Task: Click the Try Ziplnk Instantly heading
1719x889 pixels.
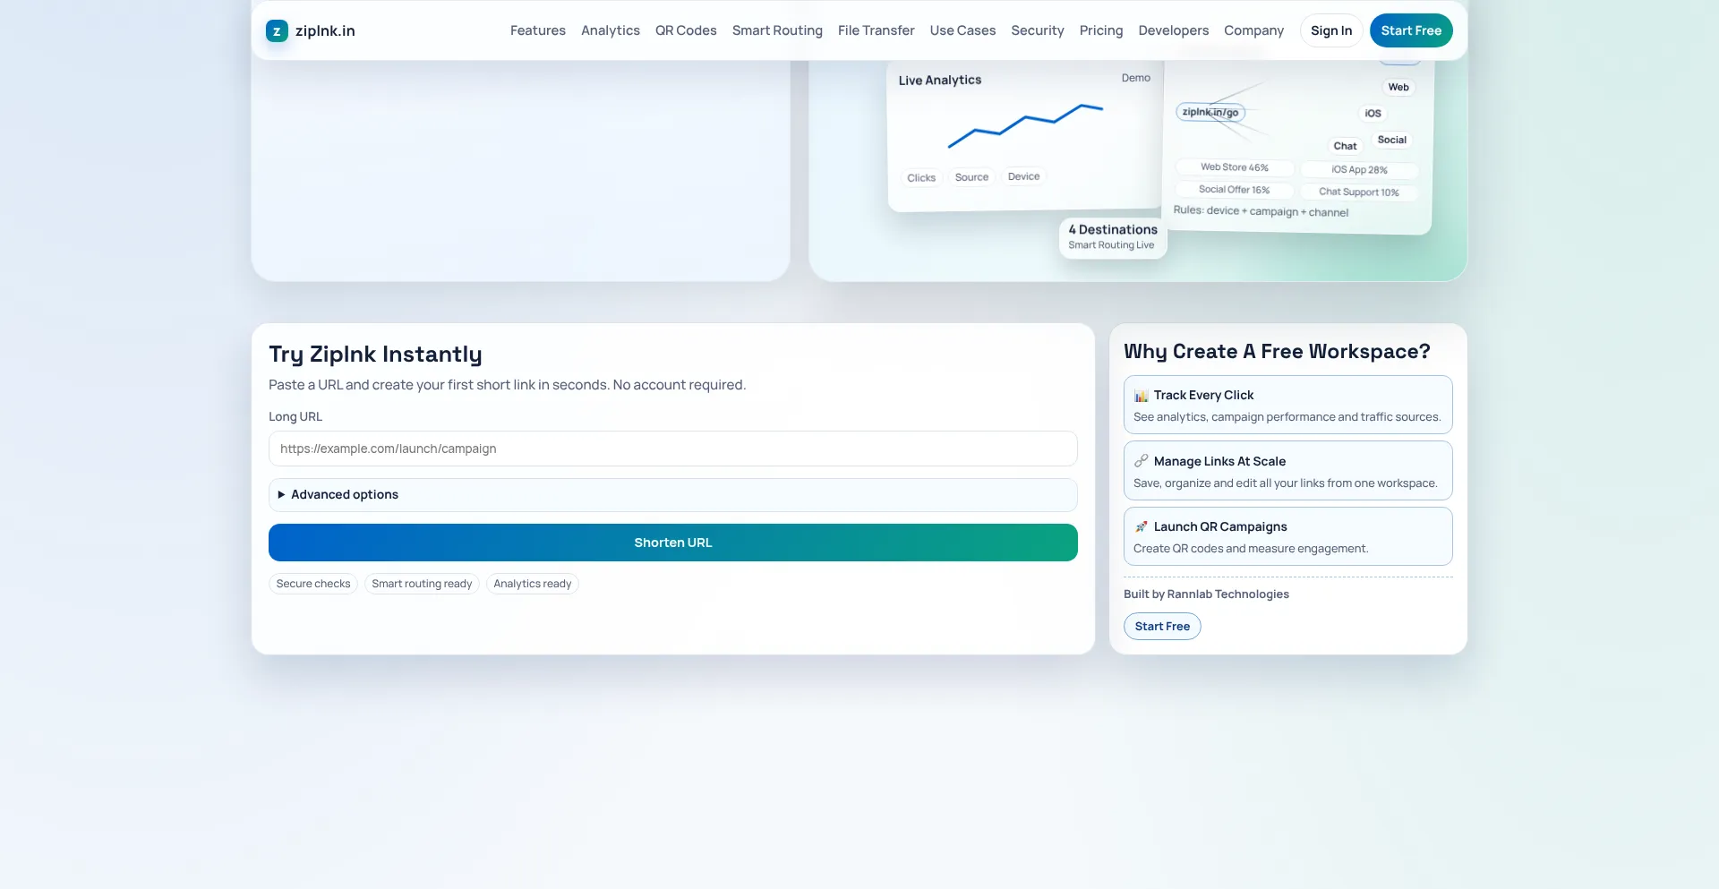Action: click(375, 355)
